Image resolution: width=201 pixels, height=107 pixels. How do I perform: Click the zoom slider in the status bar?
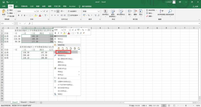pos(186,106)
